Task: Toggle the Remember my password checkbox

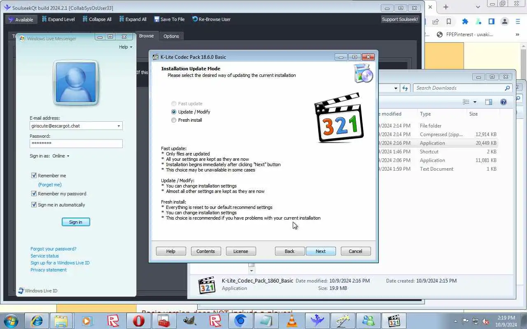Action: pyautogui.click(x=34, y=194)
